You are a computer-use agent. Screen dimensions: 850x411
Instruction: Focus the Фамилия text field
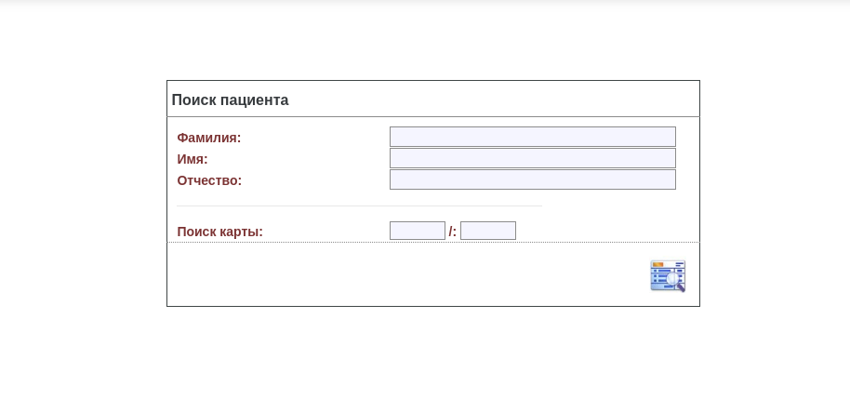click(532, 137)
